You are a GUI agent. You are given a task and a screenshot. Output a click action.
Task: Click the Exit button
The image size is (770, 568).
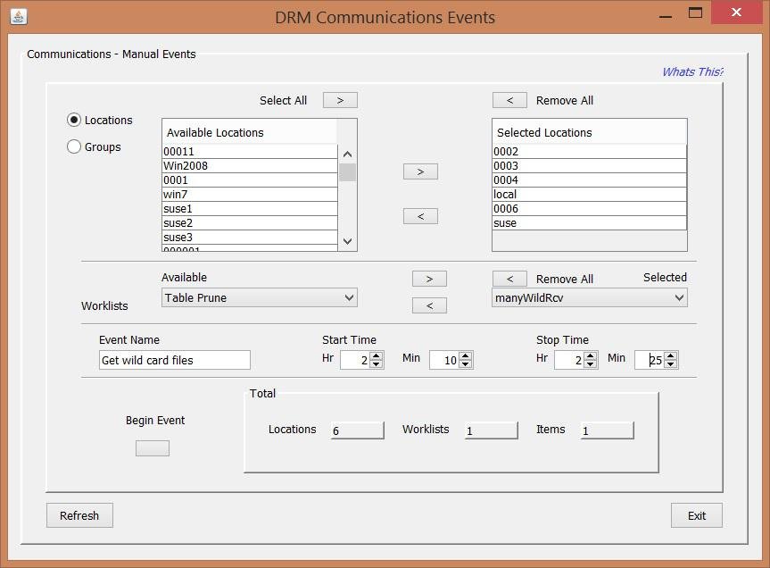point(696,515)
